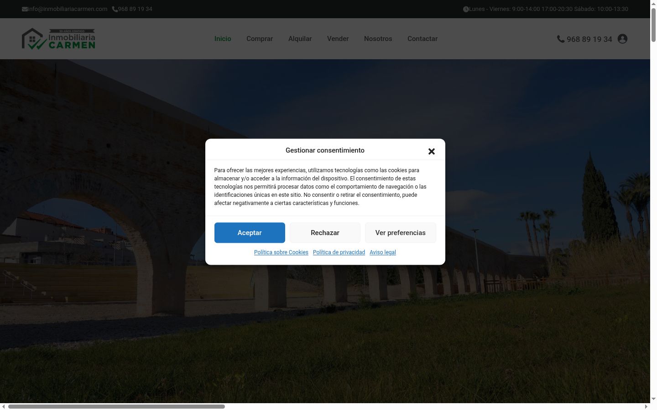Image resolution: width=657 pixels, height=410 pixels.
Task: Open the Nosotros page
Action: coord(378,39)
